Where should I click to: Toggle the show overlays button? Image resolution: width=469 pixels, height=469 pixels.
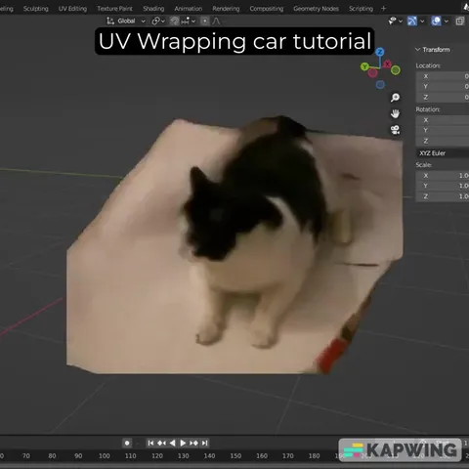(436, 21)
